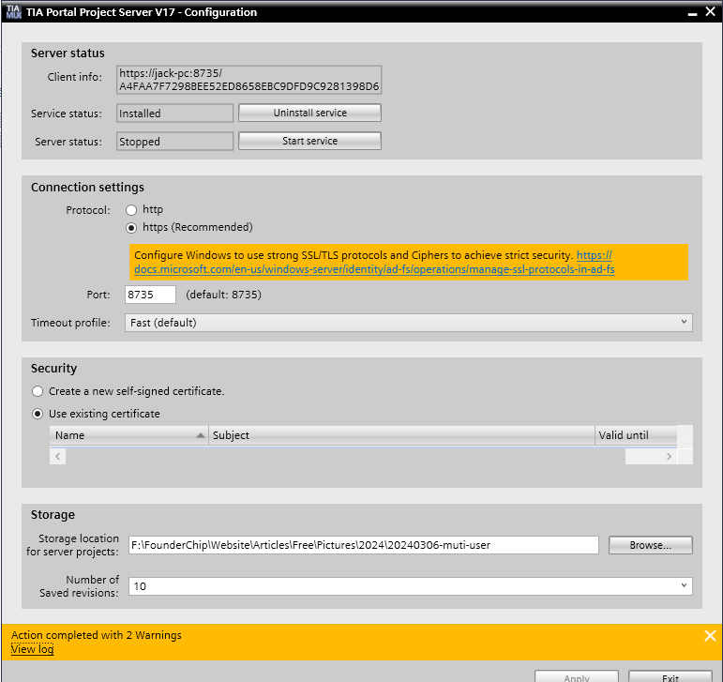Click Uninstall service button
Viewport: 723px width, 682px height.
click(x=309, y=113)
